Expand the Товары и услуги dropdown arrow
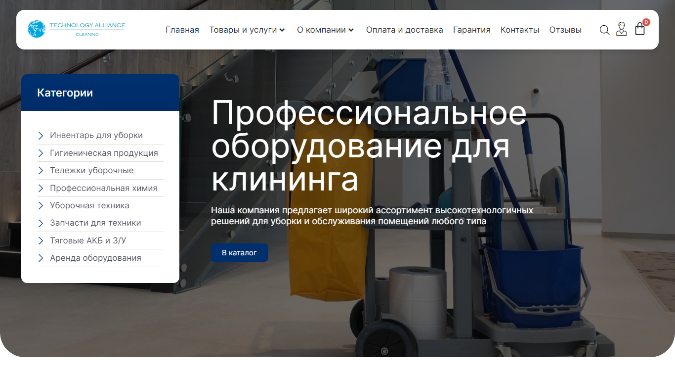 click(x=282, y=30)
